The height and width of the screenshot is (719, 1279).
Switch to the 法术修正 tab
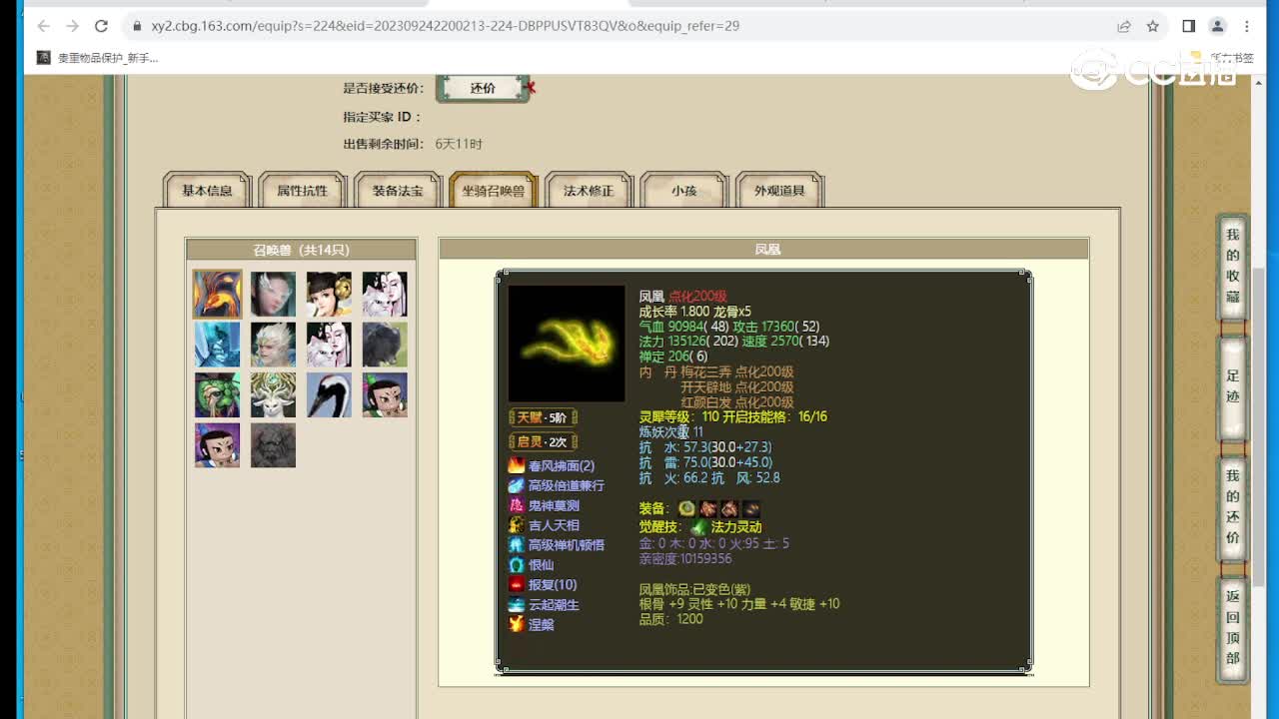click(589, 190)
